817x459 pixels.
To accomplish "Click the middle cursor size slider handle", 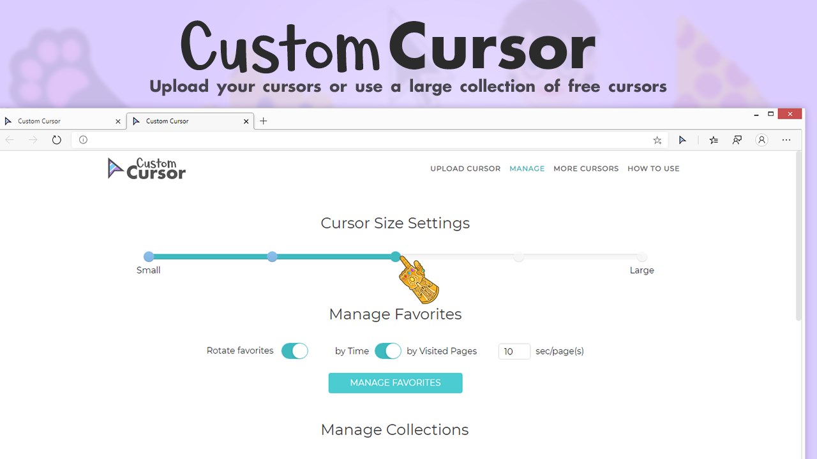I will [x=396, y=257].
